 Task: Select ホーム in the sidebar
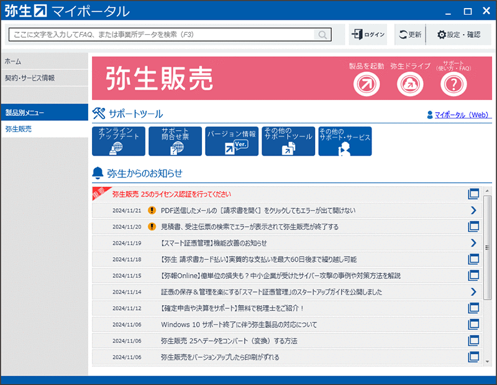point(44,61)
